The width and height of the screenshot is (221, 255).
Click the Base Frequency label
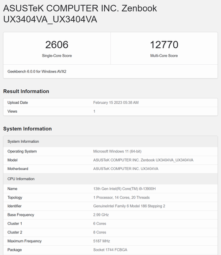point(21,215)
